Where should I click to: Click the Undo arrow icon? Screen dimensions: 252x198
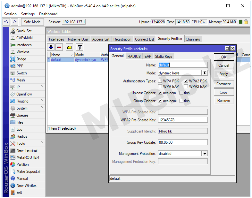click(6, 22)
